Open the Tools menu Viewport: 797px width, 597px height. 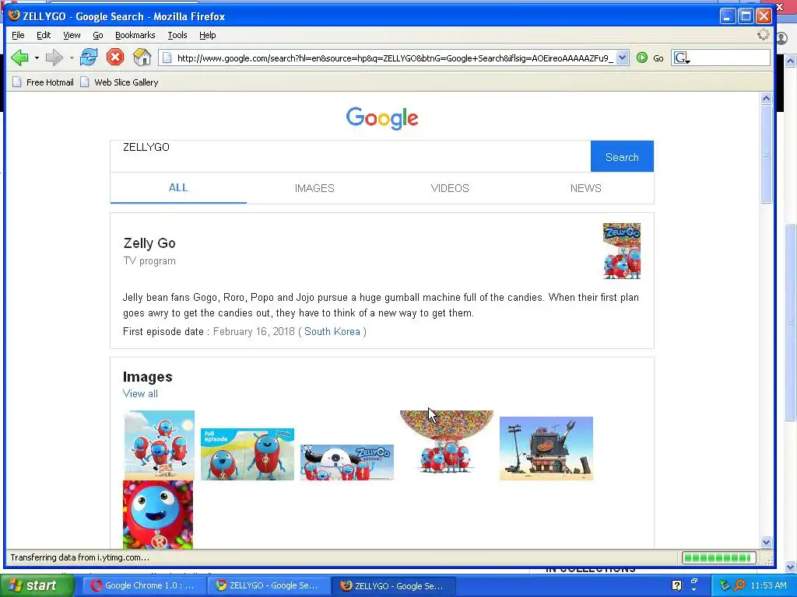click(x=177, y=35)
